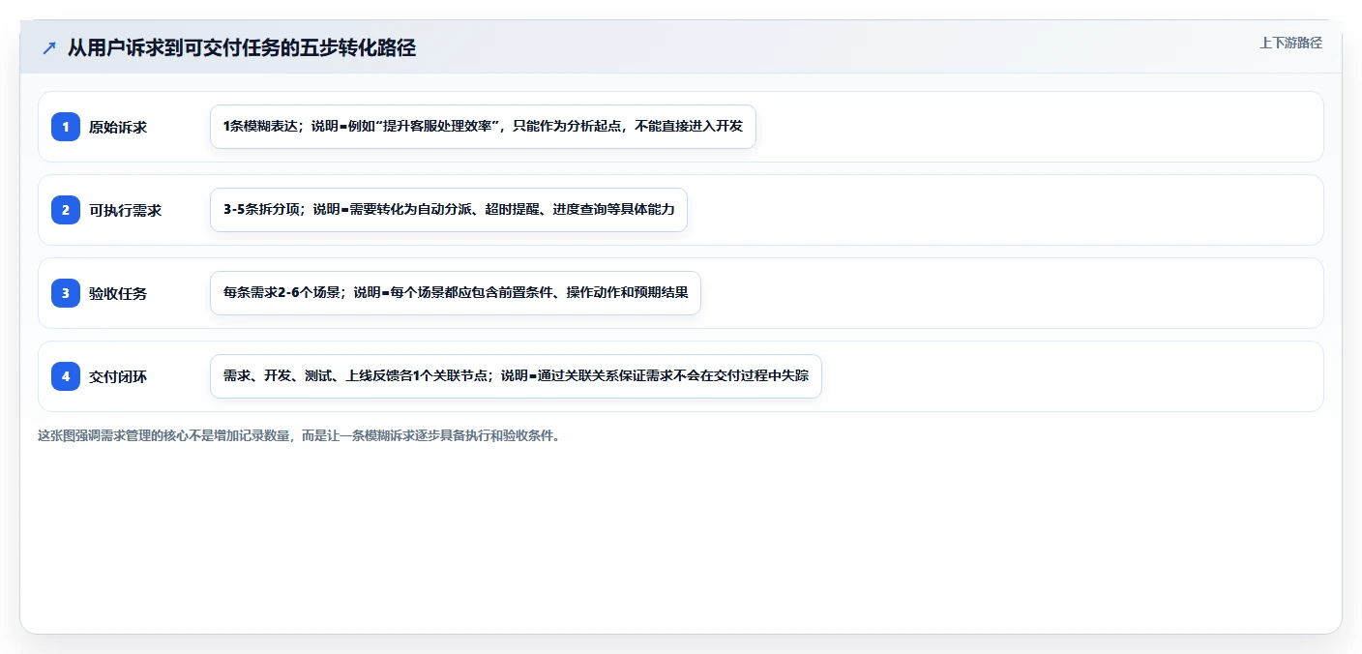Click the step number 3 badge
The width and height of the screenshot is (1362, 654).
click(66, 293)
